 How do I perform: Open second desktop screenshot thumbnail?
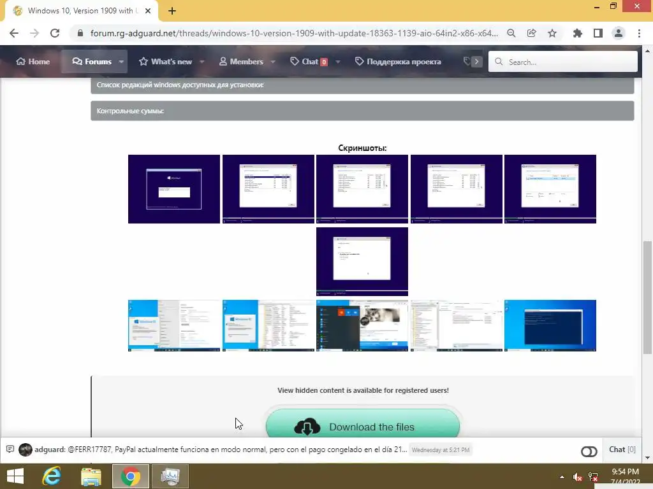[268, 325]
